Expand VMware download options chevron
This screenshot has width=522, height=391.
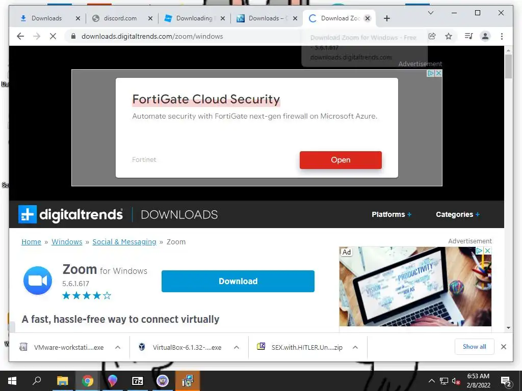click(x=118, y=347)
